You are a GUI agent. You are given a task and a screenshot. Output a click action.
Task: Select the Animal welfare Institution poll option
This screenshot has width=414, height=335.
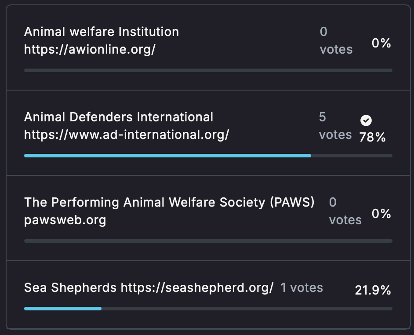pyautogui.click(x=208, y=47)
